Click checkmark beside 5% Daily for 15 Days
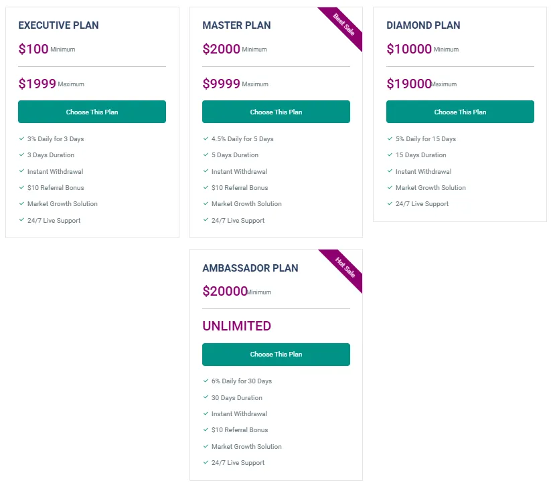 click(390, 139)
